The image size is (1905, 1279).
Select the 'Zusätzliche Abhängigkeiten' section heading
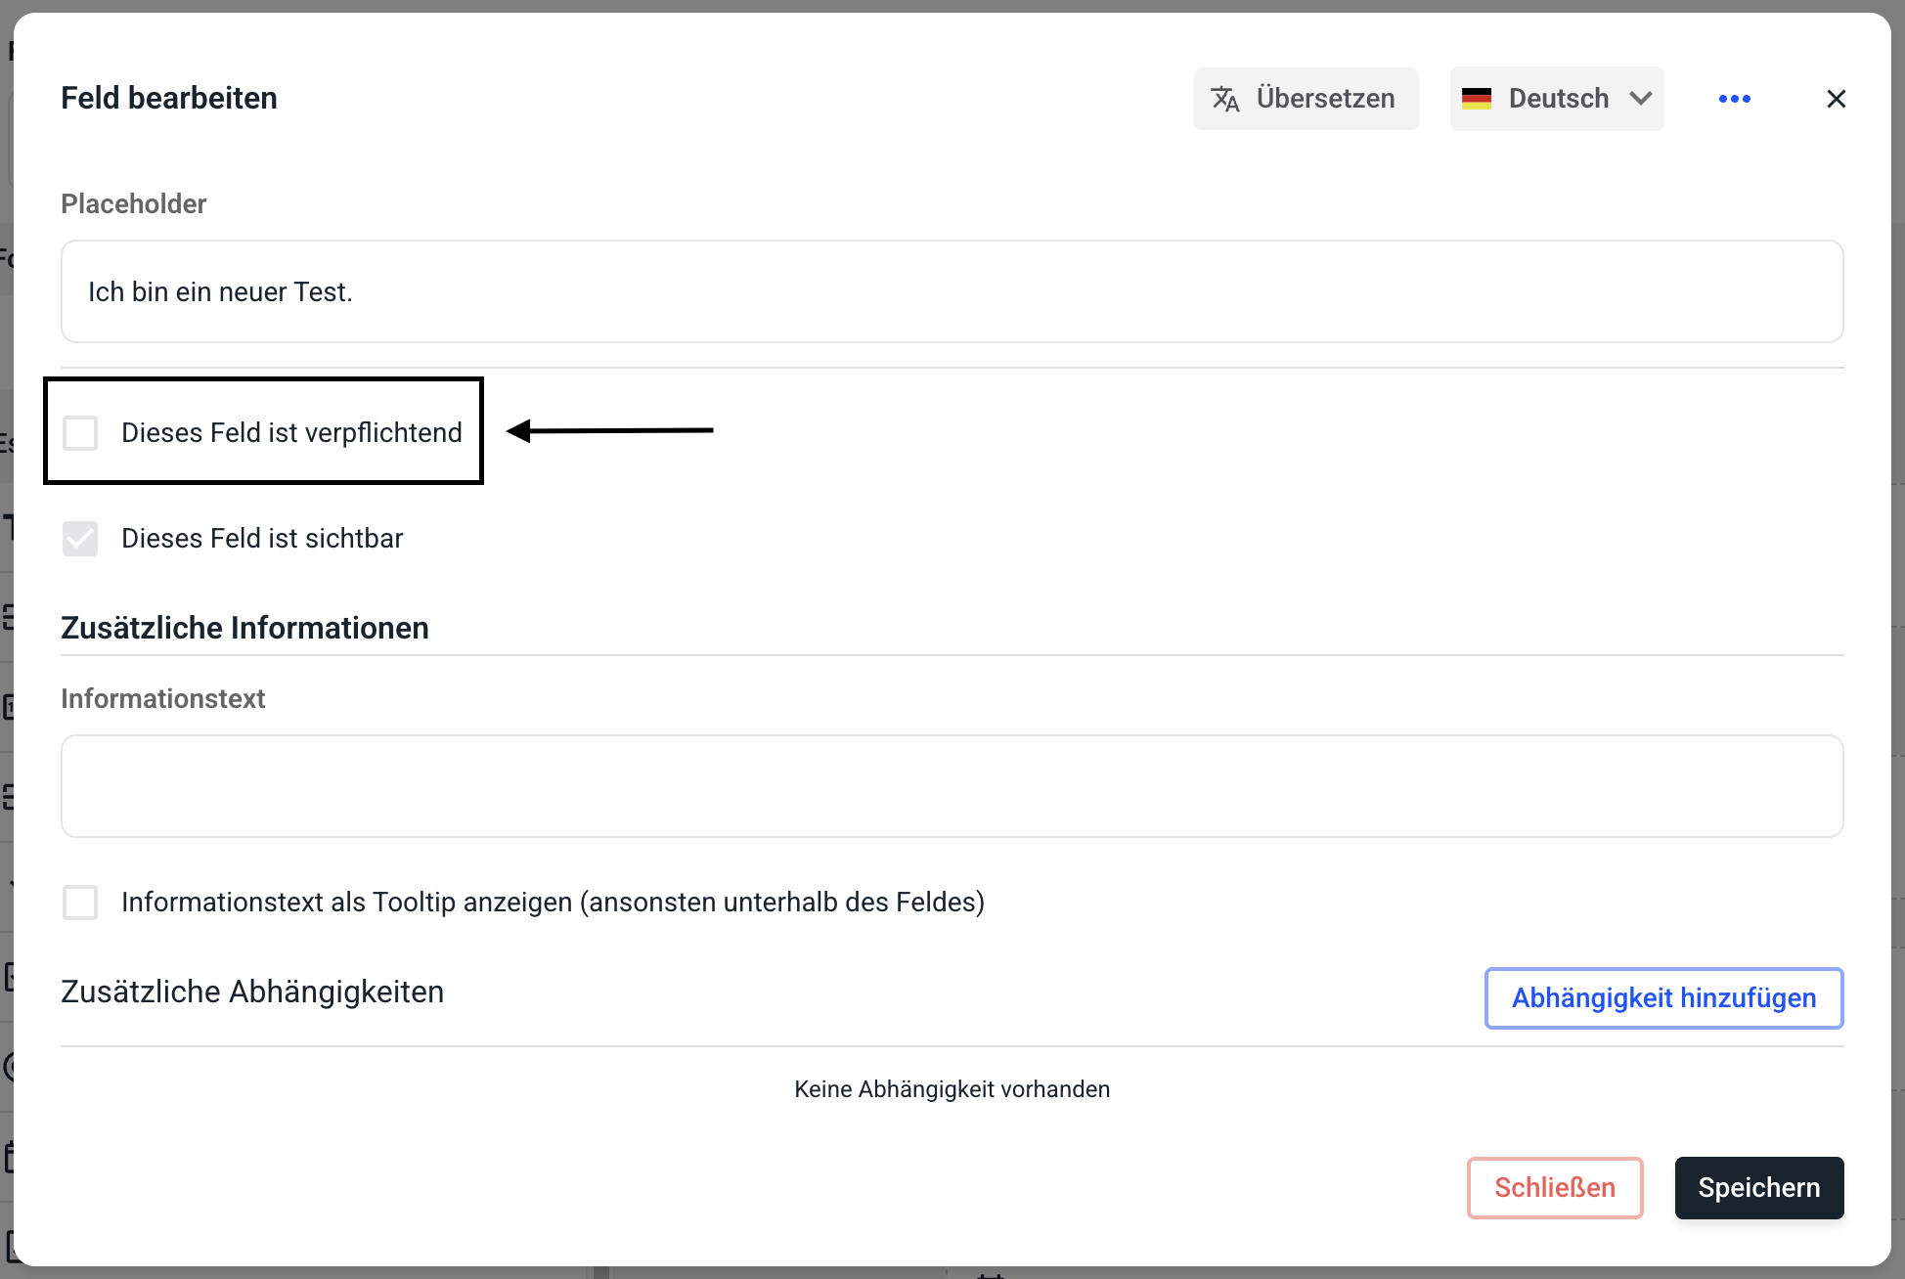tap(252, 992)
